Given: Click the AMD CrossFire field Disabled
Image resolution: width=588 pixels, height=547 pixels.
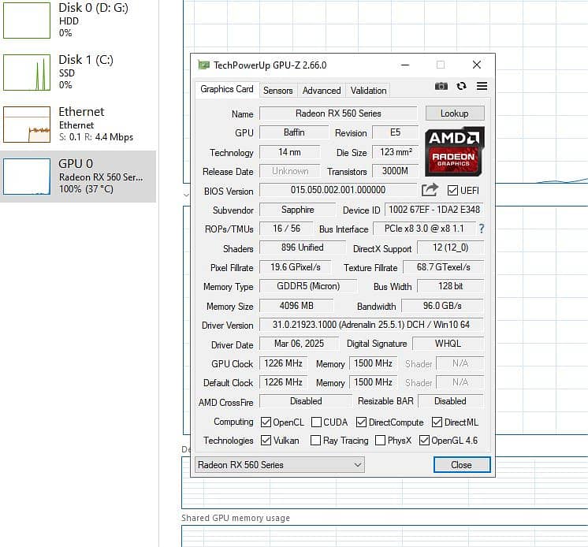Looking at the screenshot, I should tap(306, 401).
